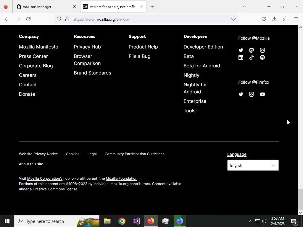This screenshot has width=303, height=227.
Task: Open Windows Start menu
Action: (x=7, y=221)
